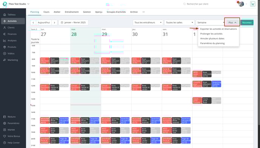The image size is (260, 148).
Task: Select Exporter les activités et réservations
Action: (x=218, y=29)
